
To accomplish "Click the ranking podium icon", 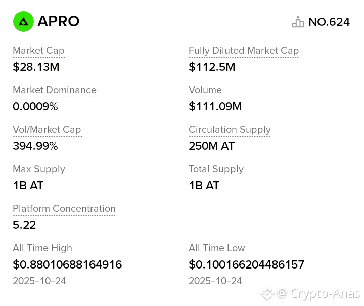I will tap(298, 22).
